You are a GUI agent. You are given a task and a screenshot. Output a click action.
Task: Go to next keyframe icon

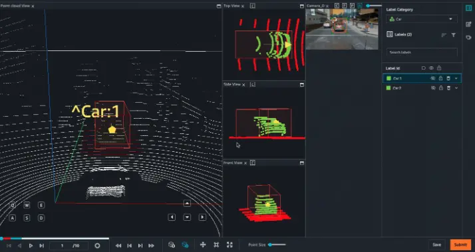tap(140, 245)
